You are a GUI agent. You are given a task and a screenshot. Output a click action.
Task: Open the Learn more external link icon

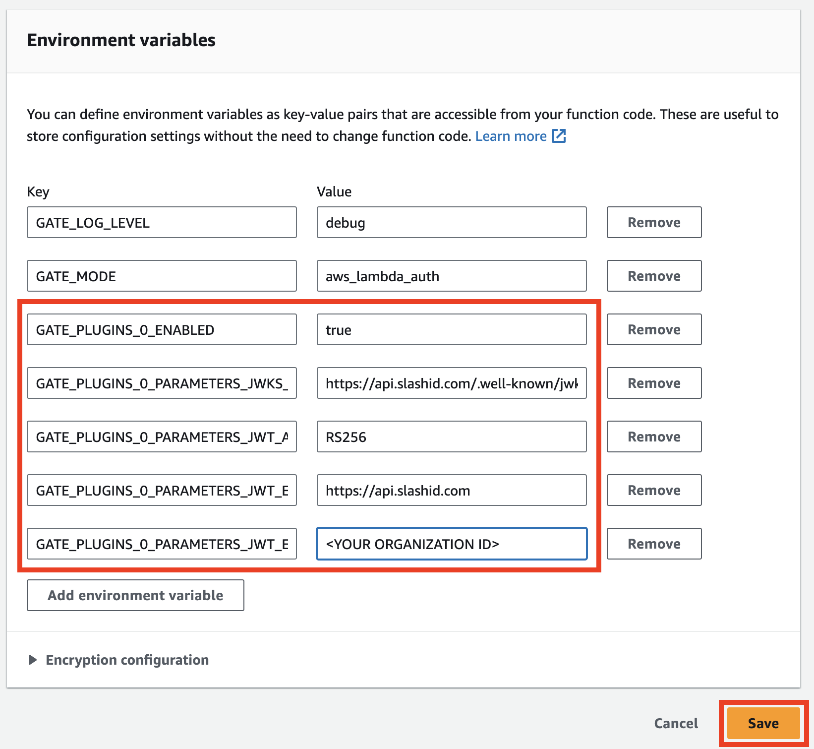(559, 136)
